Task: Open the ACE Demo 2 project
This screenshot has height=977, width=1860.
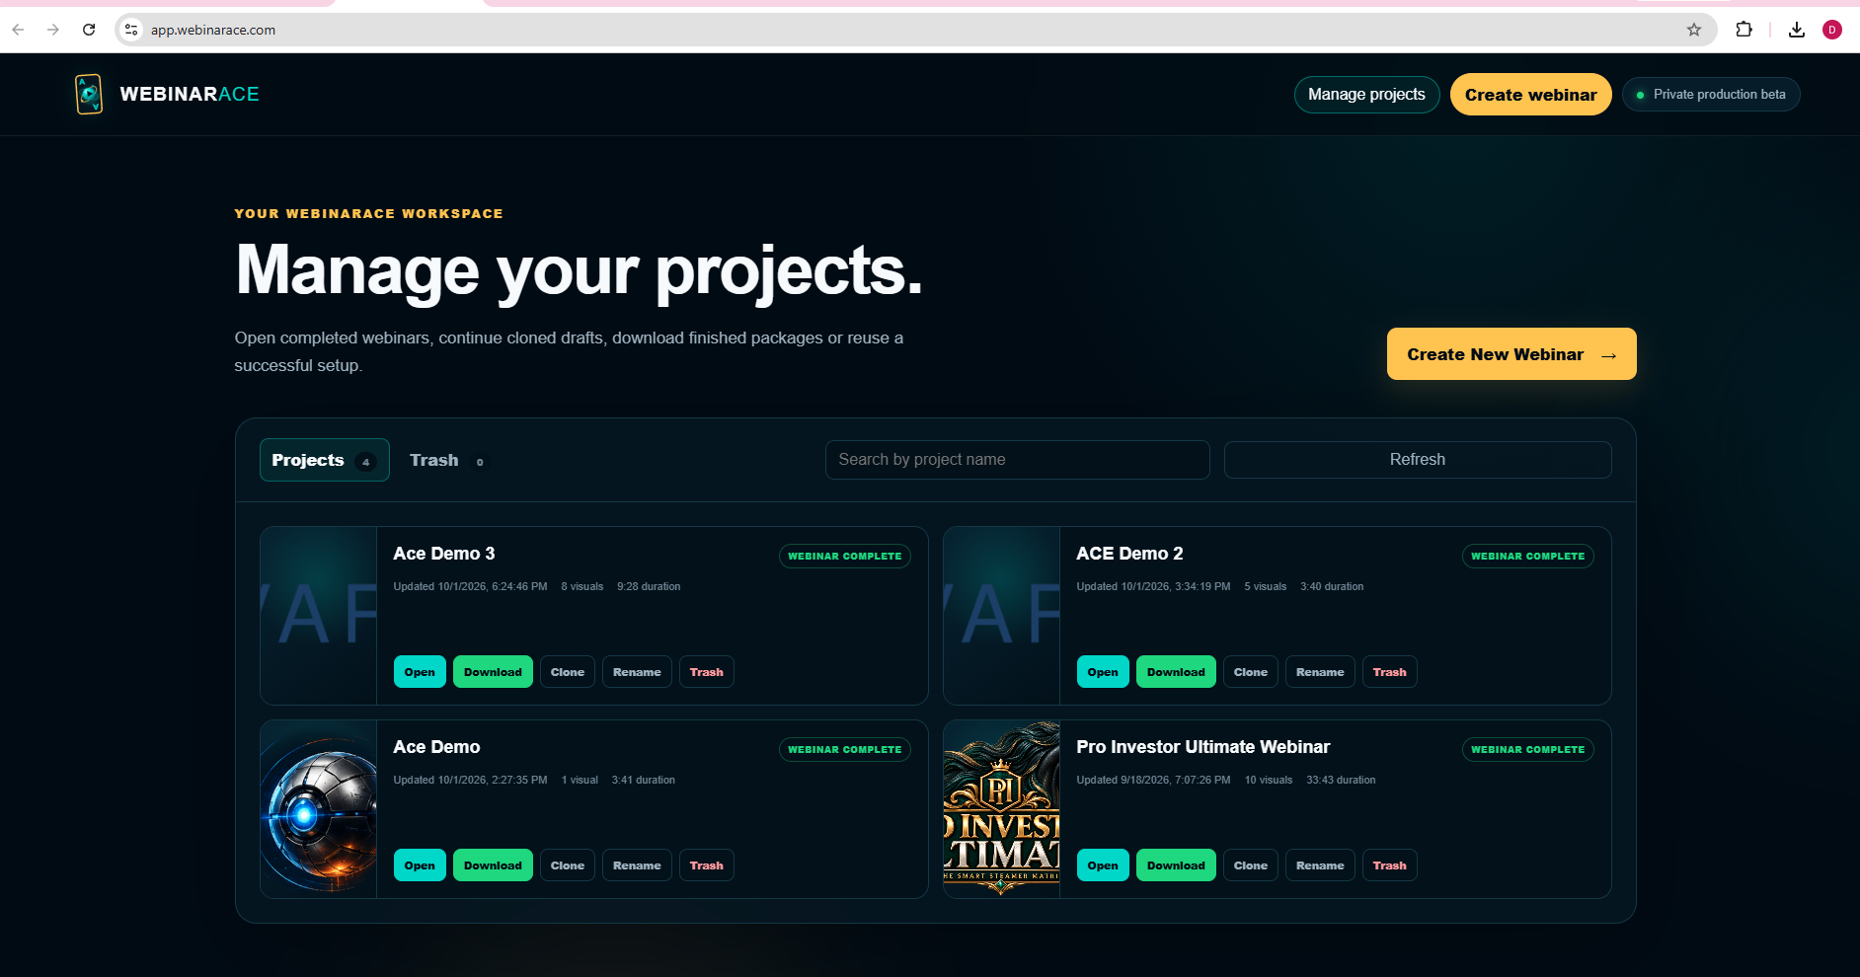Action: [x=1103, y=672]
